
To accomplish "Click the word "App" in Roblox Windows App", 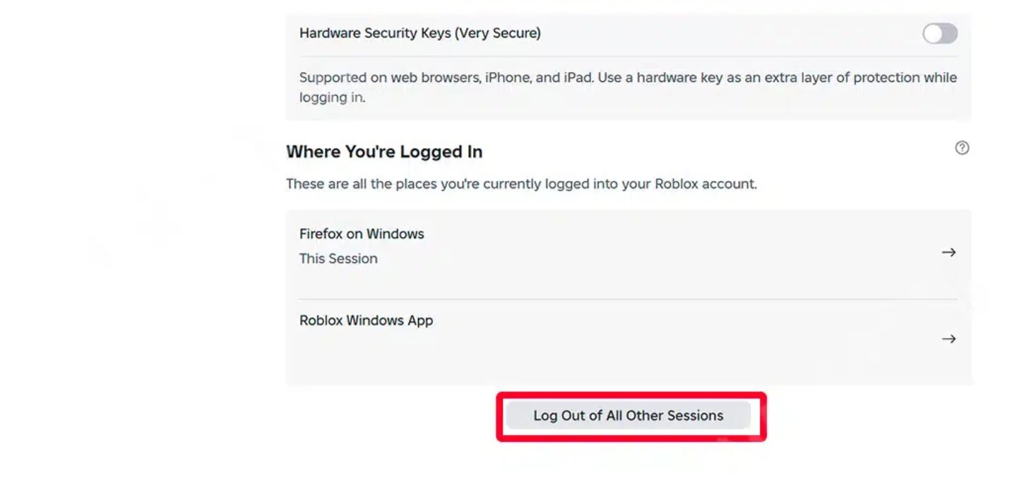I will click(420, 321).
